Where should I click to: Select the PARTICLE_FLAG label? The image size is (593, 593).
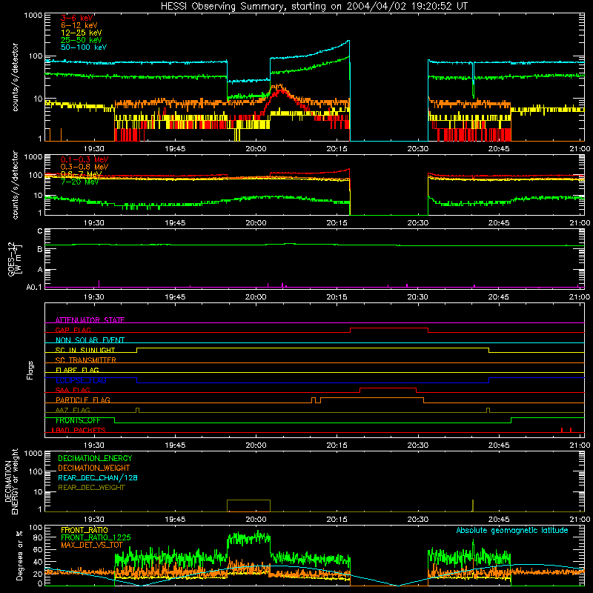pos(83,400)
